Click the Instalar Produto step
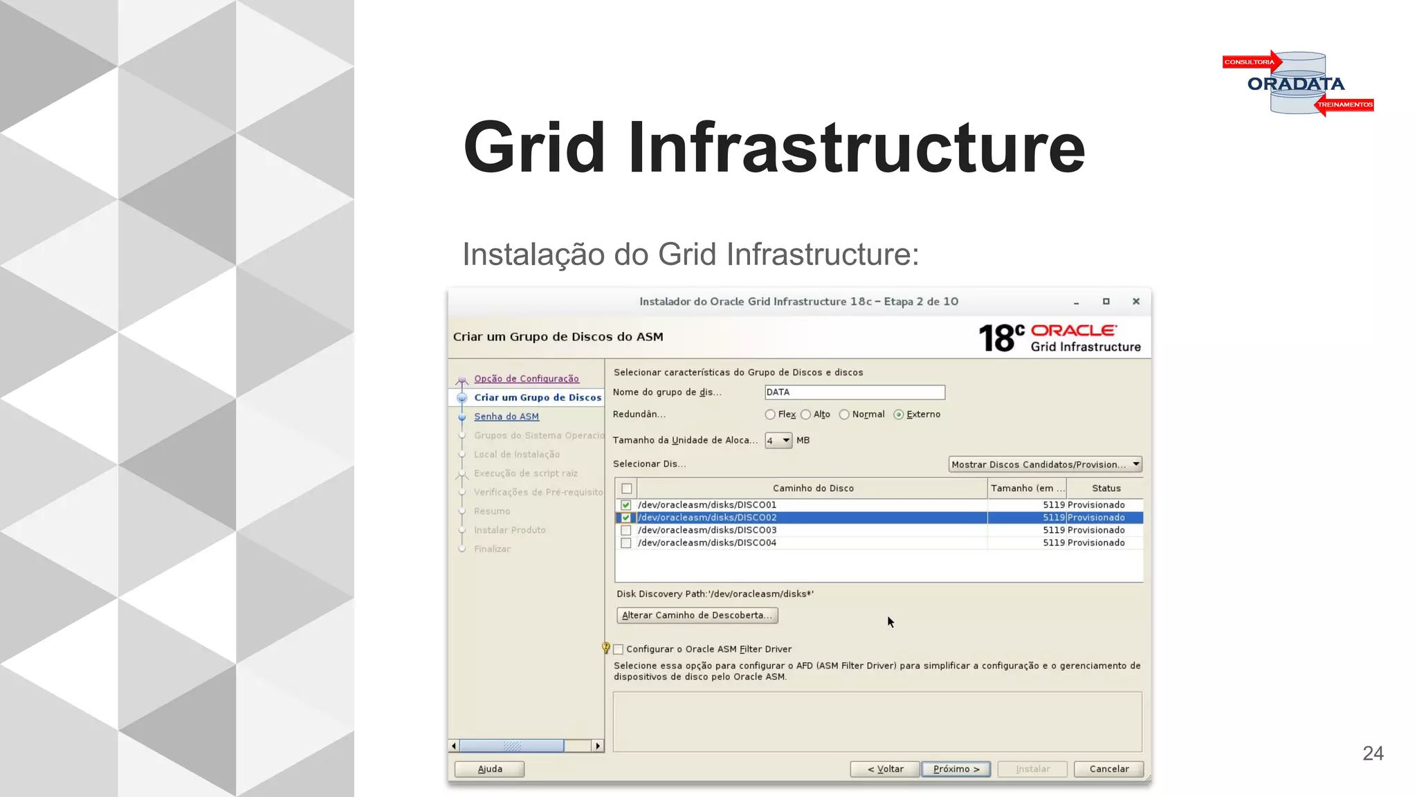The height and width of the screenshot is (797, 1417). tap(510, 530)
